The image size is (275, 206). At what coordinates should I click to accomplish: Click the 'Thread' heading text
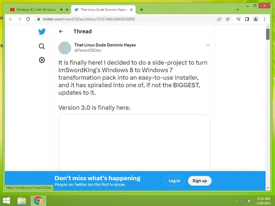[x=82, y=31]
